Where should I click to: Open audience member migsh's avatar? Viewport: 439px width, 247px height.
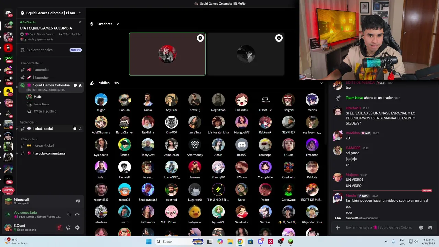coord(101,100)
